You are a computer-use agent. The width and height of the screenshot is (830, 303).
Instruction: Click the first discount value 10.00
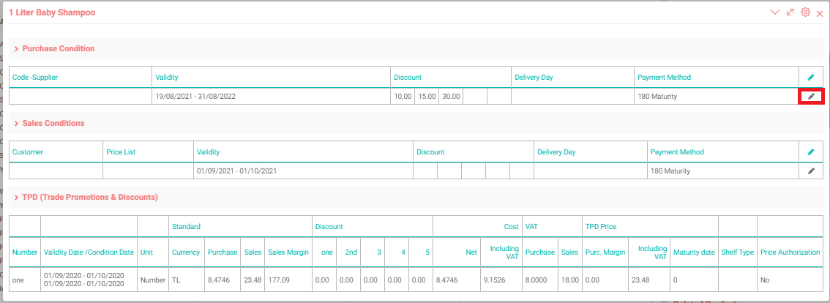(x=403, y=96)
